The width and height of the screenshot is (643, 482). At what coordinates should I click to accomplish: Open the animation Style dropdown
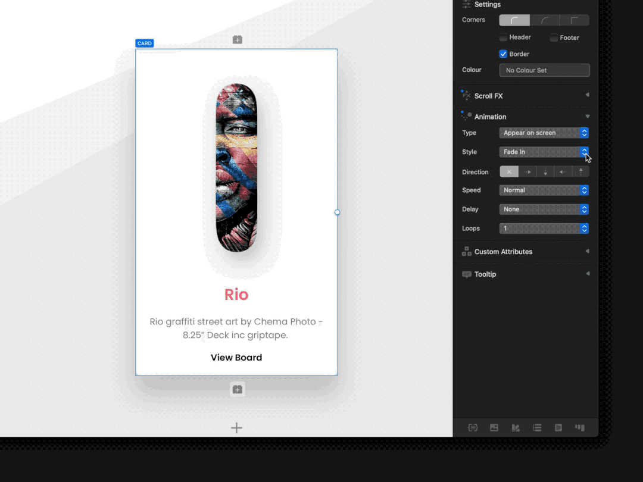544,152
